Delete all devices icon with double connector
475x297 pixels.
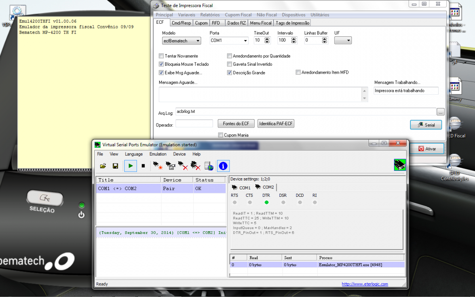pyautogui.click(x=196, y=166)
